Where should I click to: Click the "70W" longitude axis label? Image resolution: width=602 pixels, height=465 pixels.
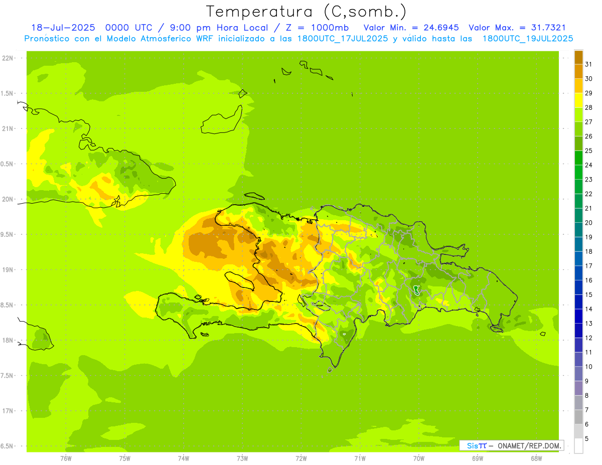click(x=419, y=458)
